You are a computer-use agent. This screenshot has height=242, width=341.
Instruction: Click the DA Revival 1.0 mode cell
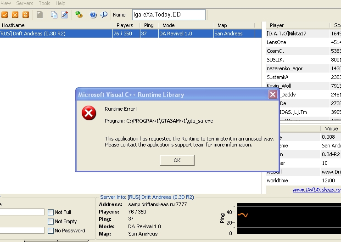[x=186, y=34]
